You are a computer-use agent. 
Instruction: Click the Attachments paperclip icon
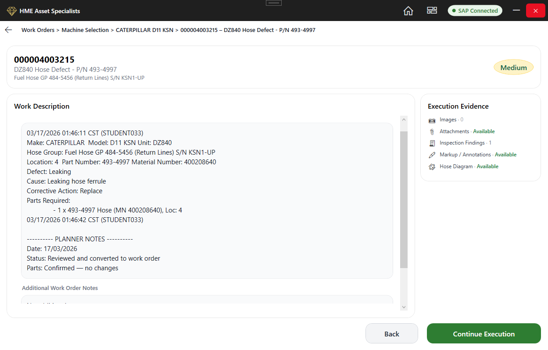(x=432, y=131)
